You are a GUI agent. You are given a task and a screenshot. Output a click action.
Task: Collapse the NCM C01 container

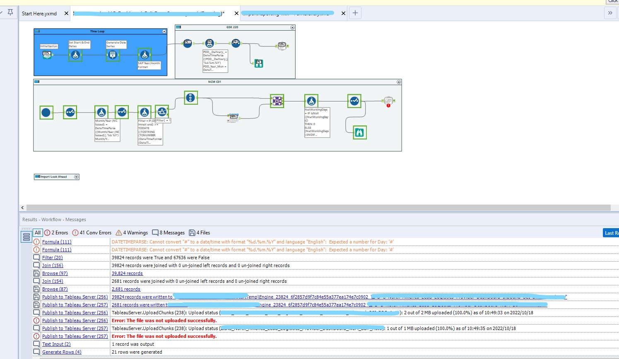point(399,82)
